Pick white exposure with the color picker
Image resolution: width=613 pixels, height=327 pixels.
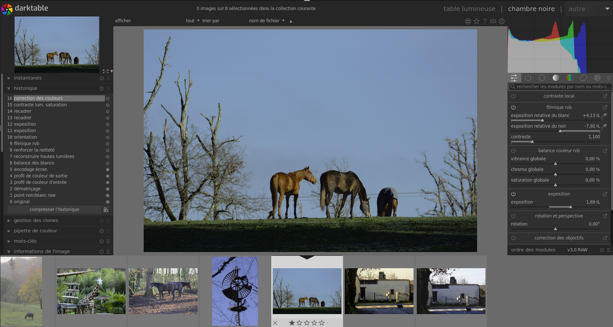[x=604, y=116]
